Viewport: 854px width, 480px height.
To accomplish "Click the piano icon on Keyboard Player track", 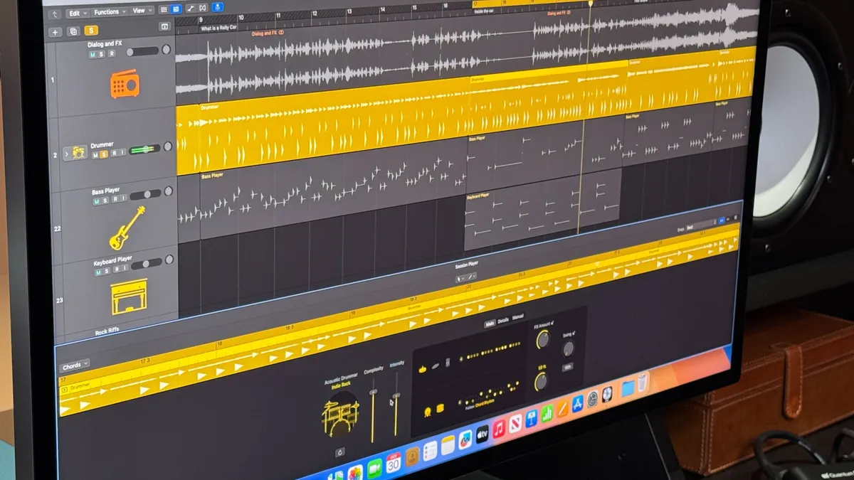I will (129, 297).
